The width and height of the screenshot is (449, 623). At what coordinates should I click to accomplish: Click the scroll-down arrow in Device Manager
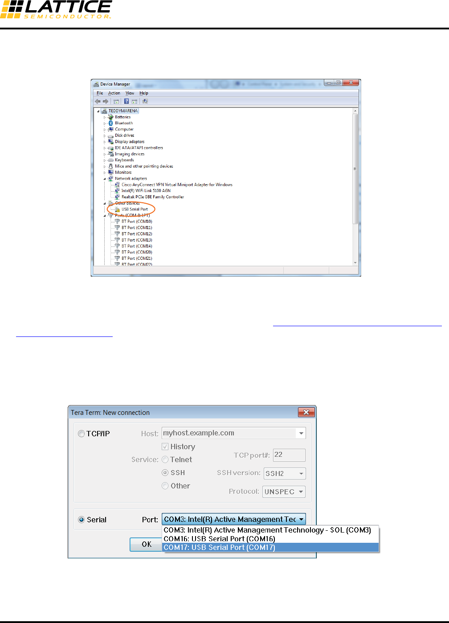tap(355, 262)
